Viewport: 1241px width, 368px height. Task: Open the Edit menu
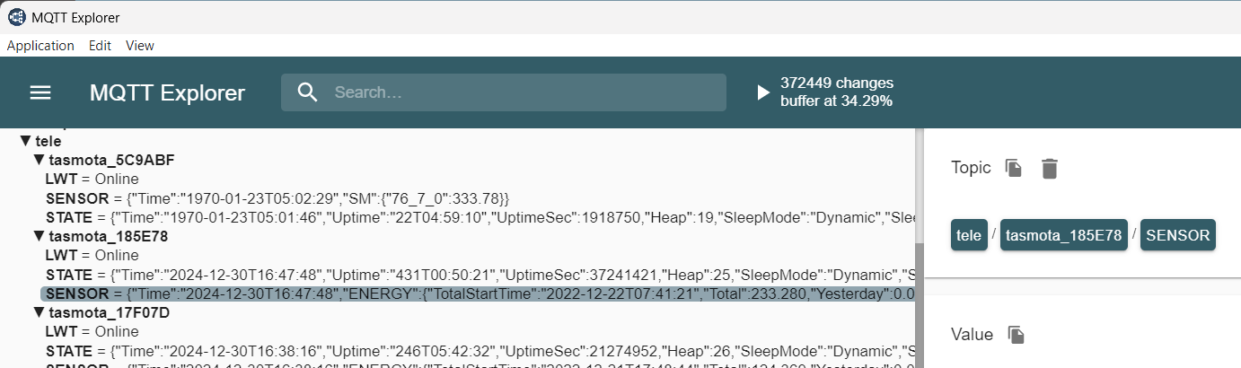click(100, 45)
